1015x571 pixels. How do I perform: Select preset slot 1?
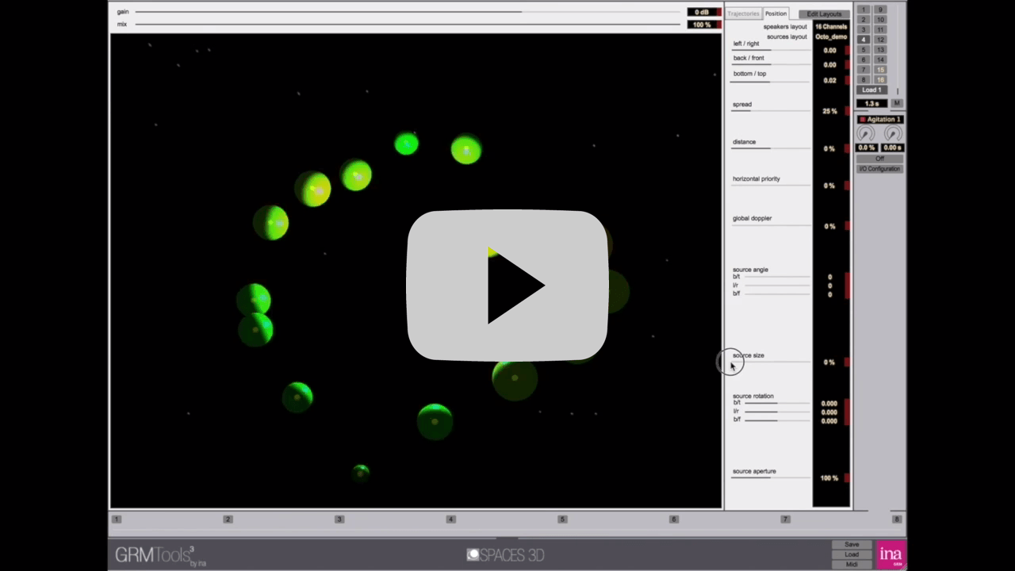[864, 10]
